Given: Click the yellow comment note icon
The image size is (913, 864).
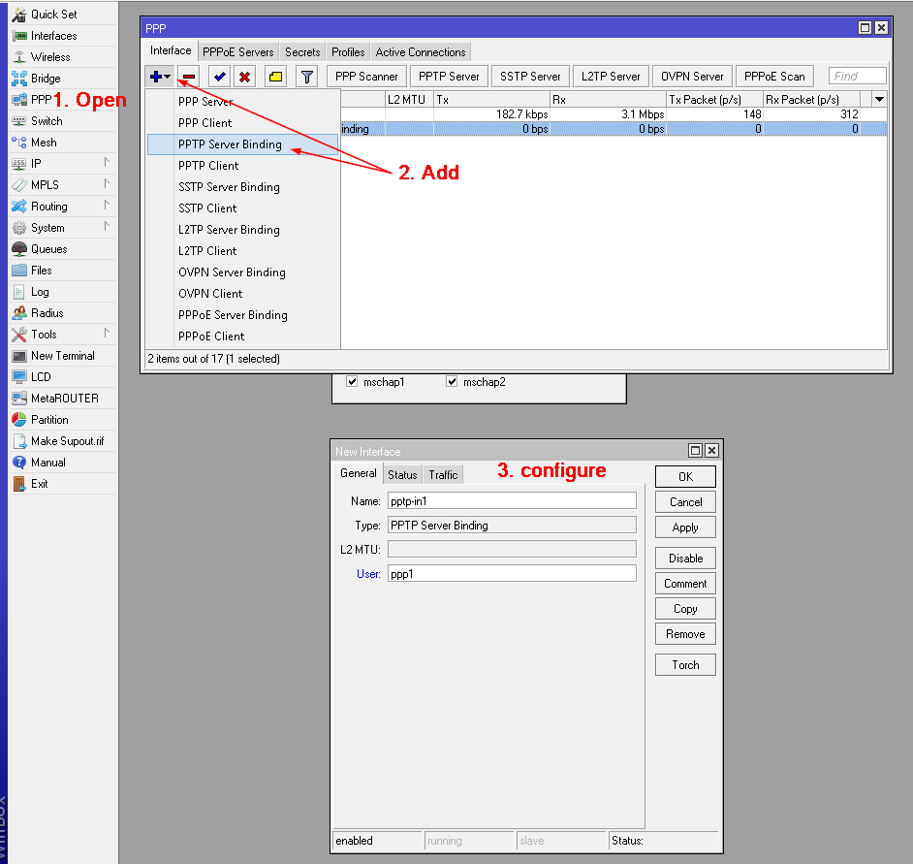Looking at the screenshot, I should pos(275,77).
